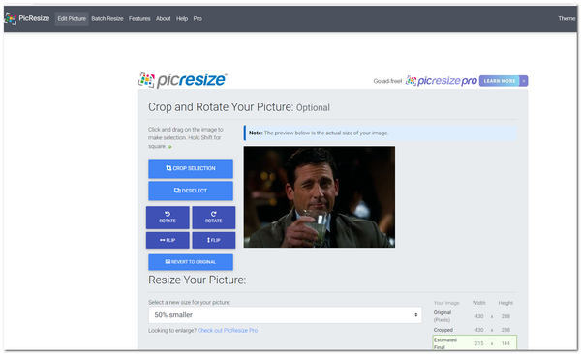Click the 'Estimated Final' size row
The image size is (581, 354).
[x=474, y=343]
